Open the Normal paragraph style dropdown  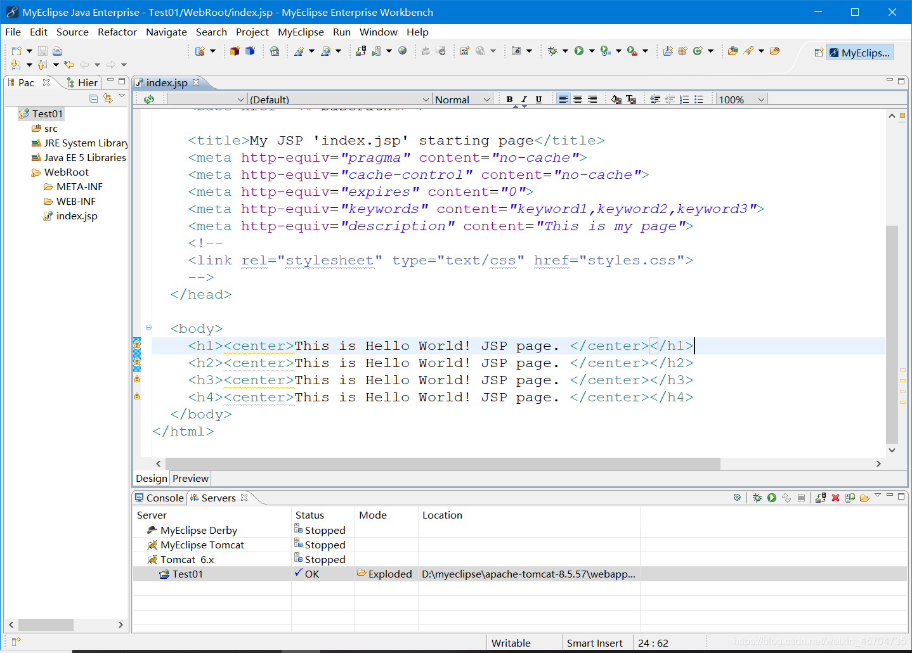point(463,100)
